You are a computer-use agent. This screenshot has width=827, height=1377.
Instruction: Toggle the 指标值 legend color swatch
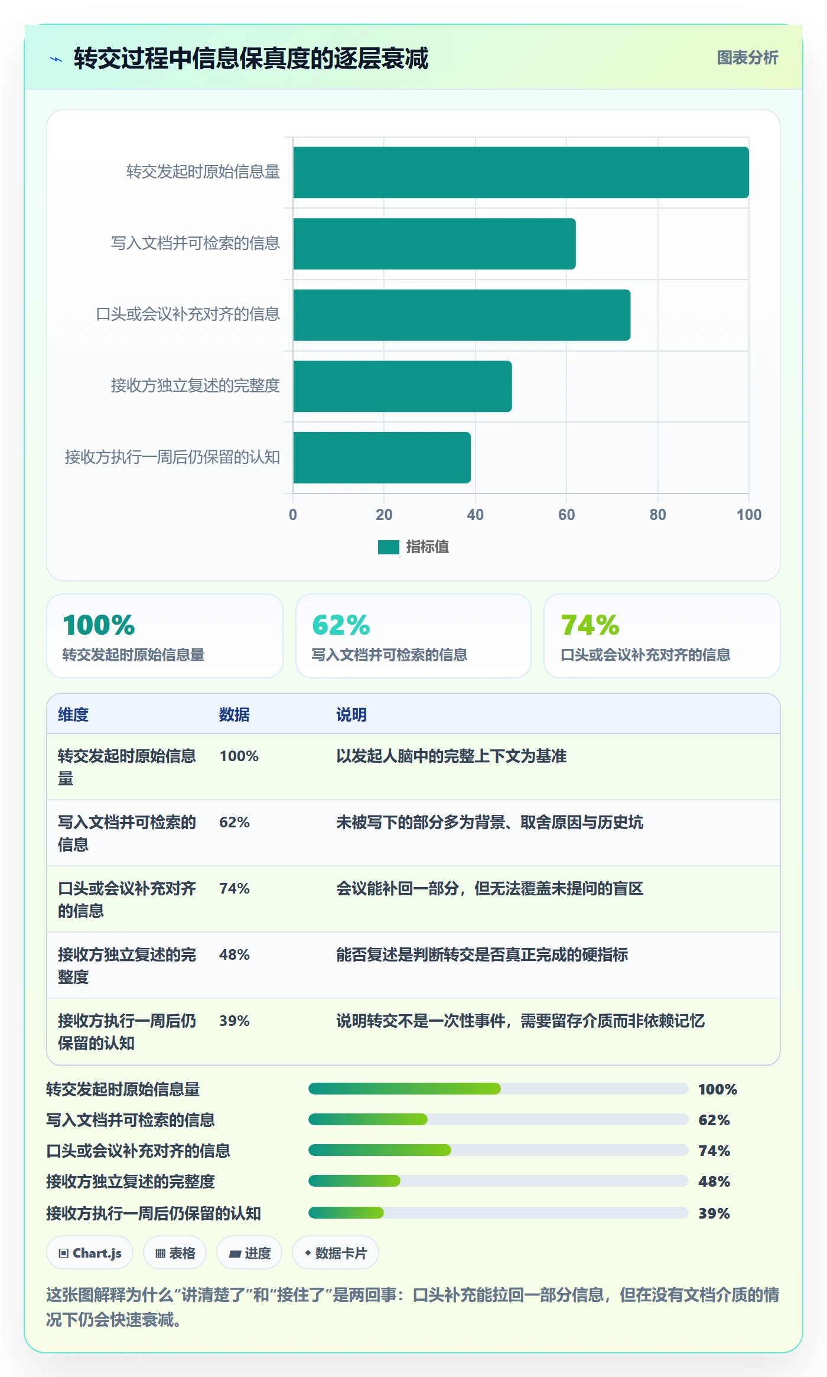[388, 547]
